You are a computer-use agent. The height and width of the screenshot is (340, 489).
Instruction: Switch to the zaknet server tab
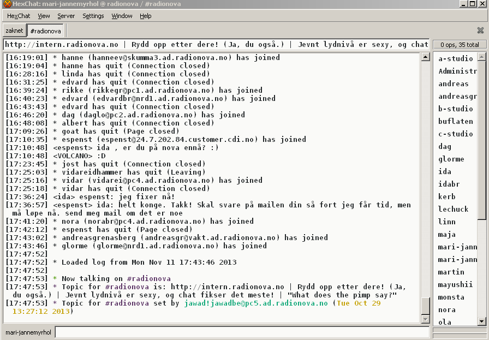[x=14, y=31]
